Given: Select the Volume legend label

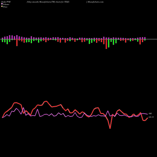Looking at the screenshot, I should click(x=6, y=4).
